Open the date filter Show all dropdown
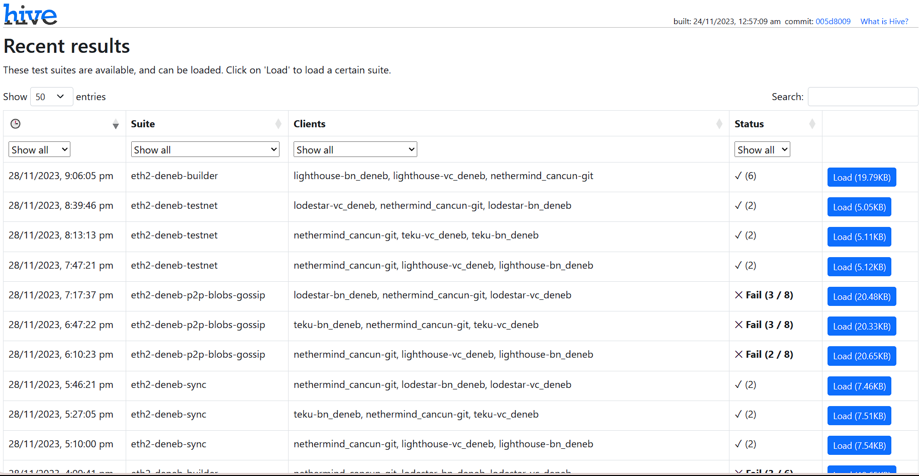Screen dimensions: 919x476 [x=39, y=149]
